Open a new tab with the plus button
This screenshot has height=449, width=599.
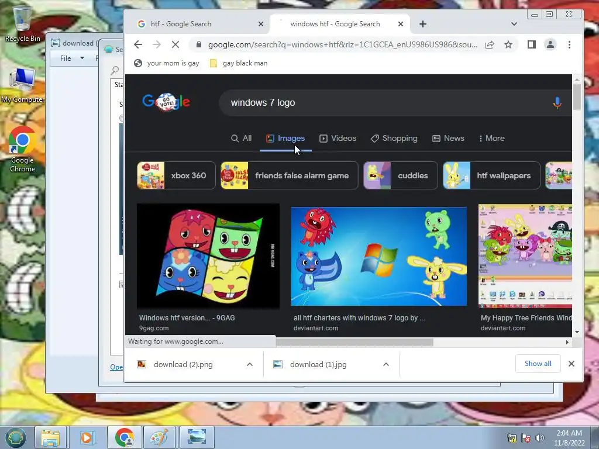point(422,24)
